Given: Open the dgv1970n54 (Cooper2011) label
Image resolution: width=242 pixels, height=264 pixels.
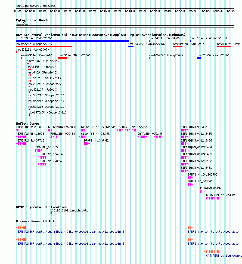Looking at the screenshot, I should [48, 112].
